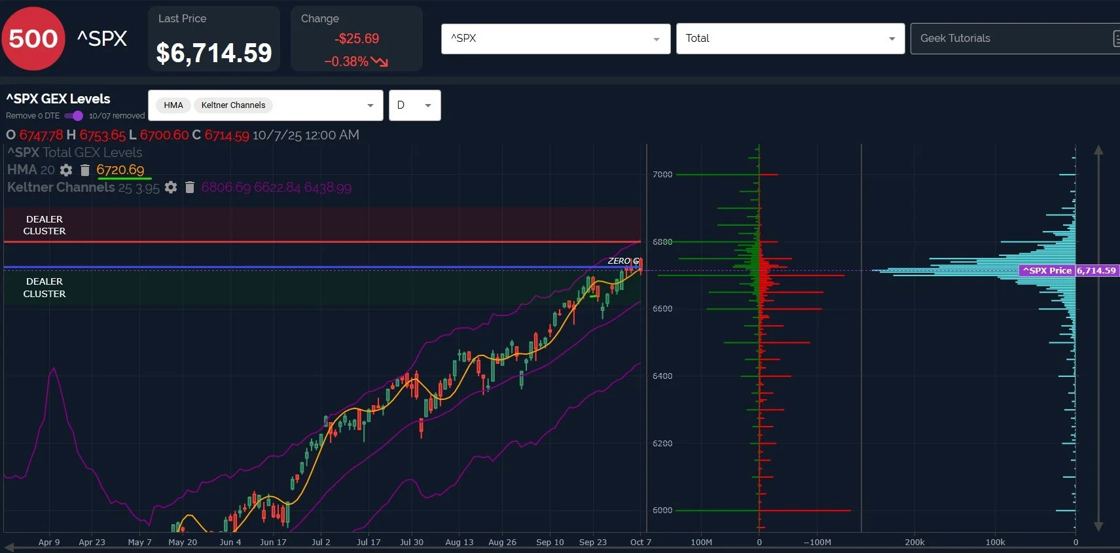The height and width of the screenshot is (553, 1120).
Task: Click the Jul 2 date label on time axis
Action: (x=321, y=543)
